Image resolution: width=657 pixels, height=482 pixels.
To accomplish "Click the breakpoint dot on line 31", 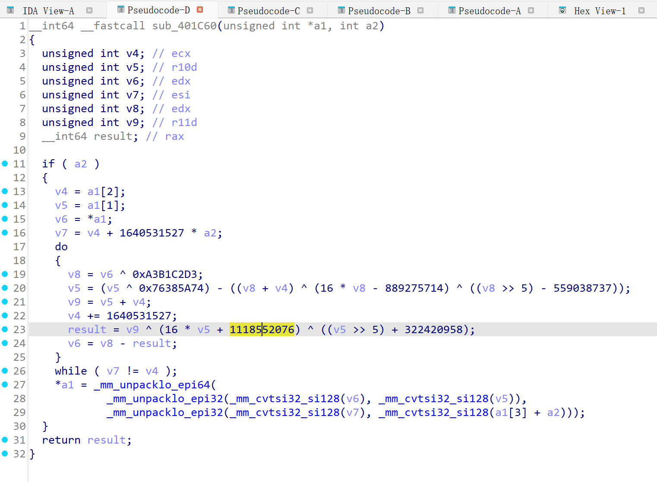I will pyautogui.click(x=5, y=440).
